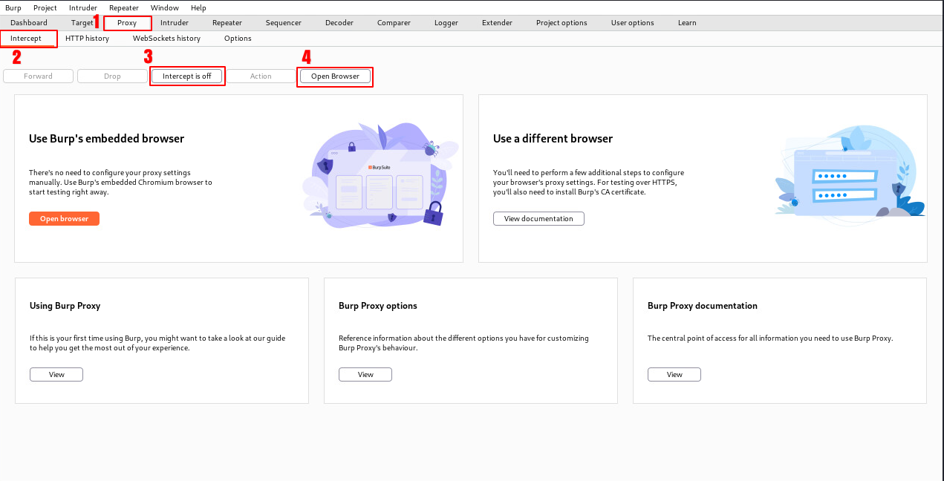Click View under Burp Proxy options
The image size is (944, 481).
tap(365, 375)
